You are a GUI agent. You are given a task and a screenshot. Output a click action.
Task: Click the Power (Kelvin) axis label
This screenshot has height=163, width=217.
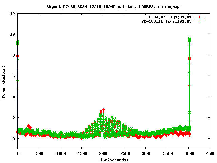point(3,82)
